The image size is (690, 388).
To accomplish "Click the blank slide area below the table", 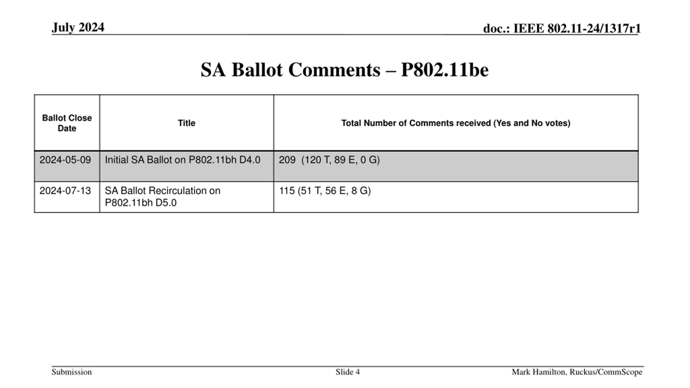I will click(345, 283).
